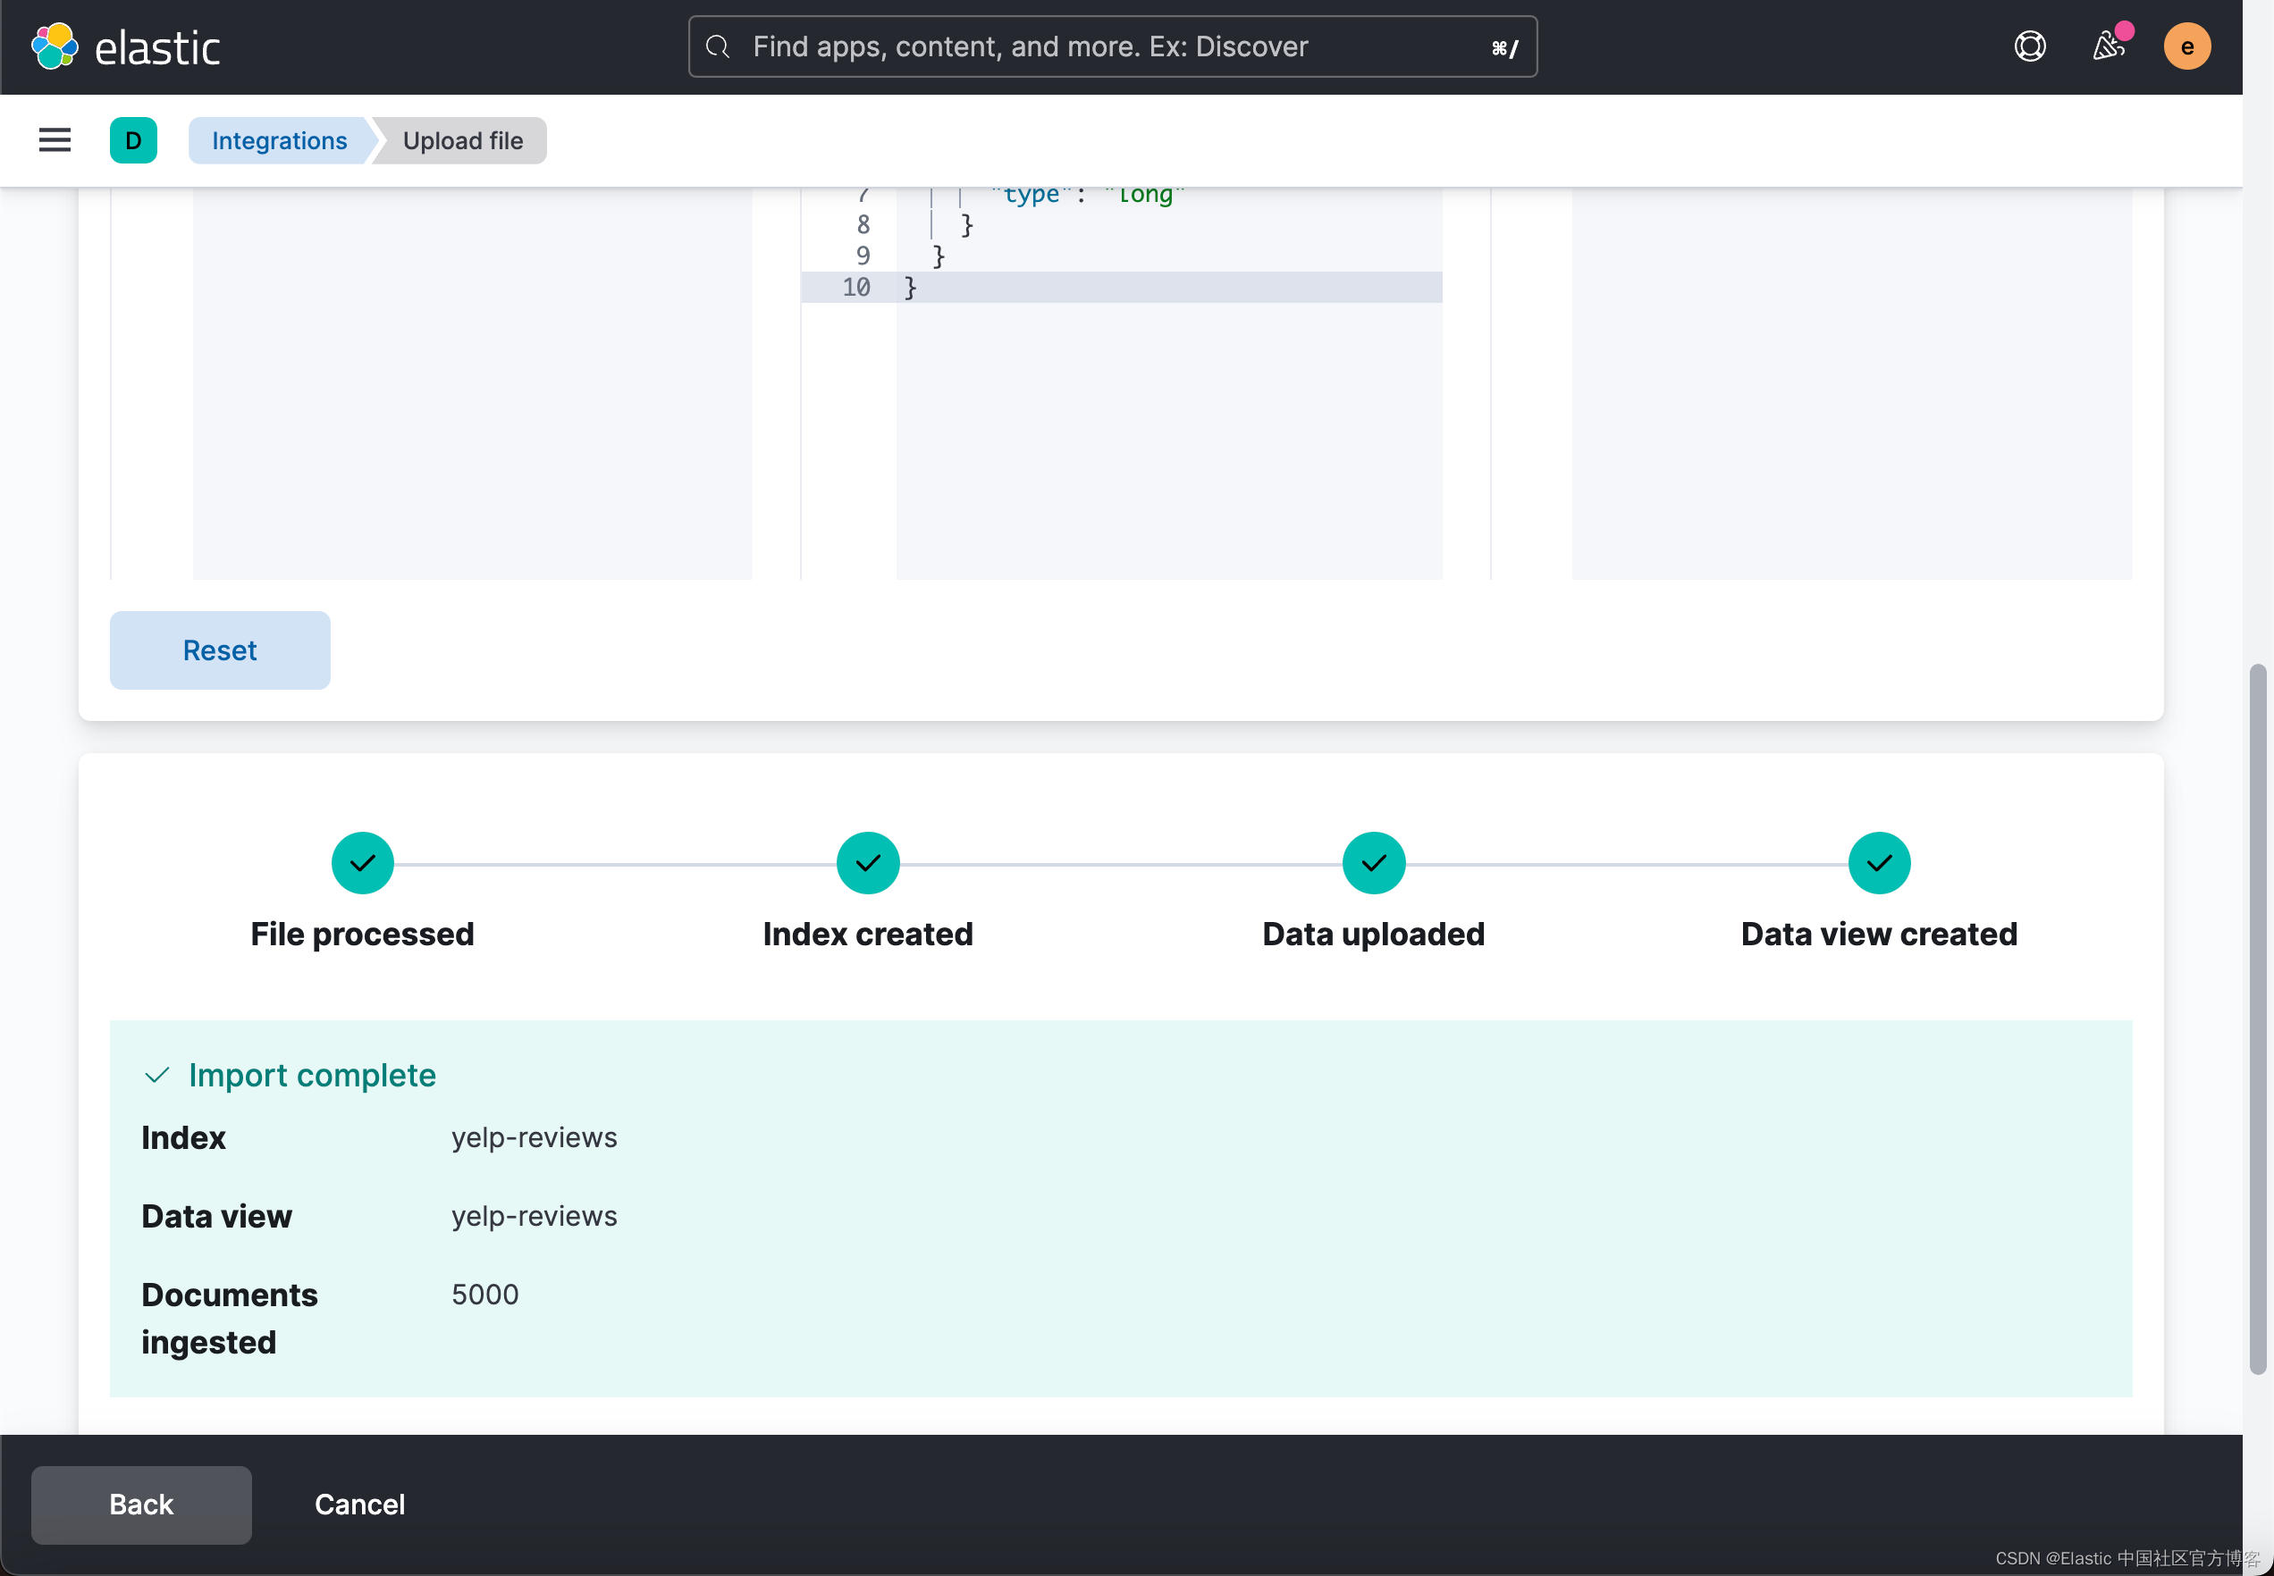2274x1576 pixels.
Task: Click the Data uploaded step checkmark
Action: (x=1373, y=862)
